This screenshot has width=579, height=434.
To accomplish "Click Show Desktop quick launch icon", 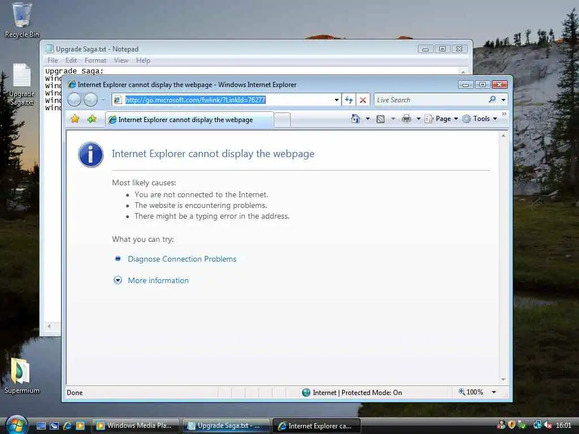I will tap(41, 426).
